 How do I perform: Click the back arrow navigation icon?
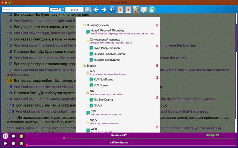(x=96, y=10)
